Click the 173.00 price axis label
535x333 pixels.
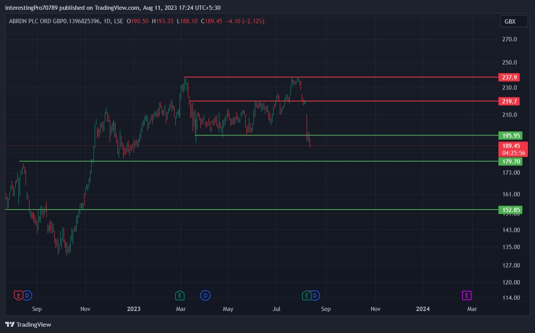(x=511, y=173)
